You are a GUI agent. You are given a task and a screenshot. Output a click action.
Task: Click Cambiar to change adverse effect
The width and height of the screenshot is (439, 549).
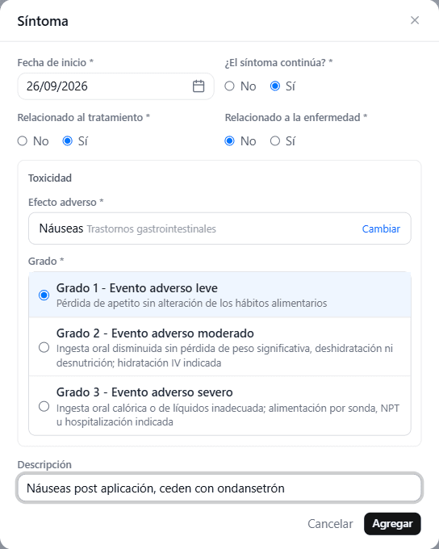click(x=381, y=228)
